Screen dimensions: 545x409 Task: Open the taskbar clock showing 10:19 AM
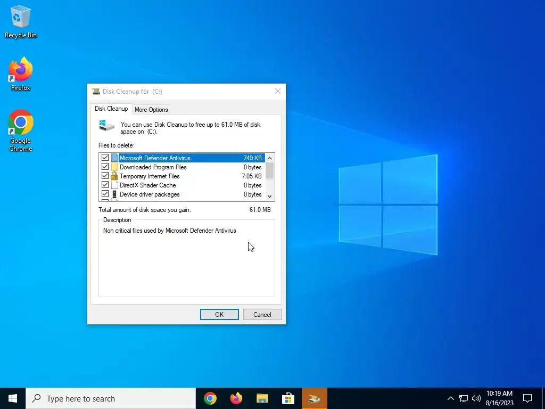point(499,398)
